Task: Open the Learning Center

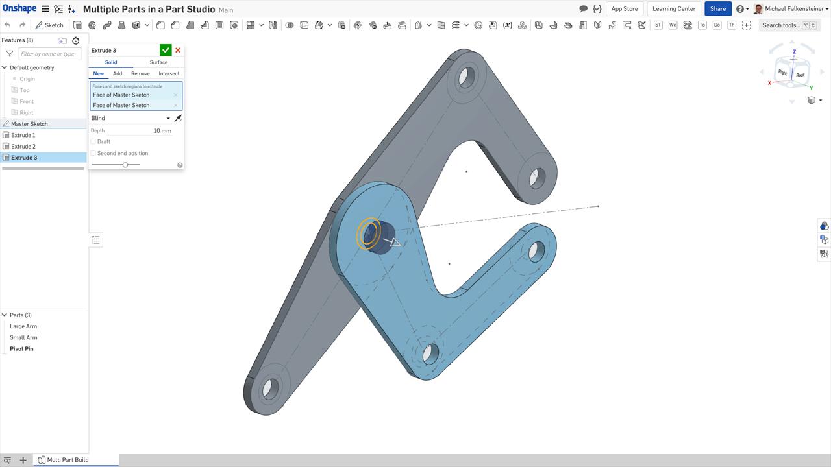Action: tap(673, 9)
